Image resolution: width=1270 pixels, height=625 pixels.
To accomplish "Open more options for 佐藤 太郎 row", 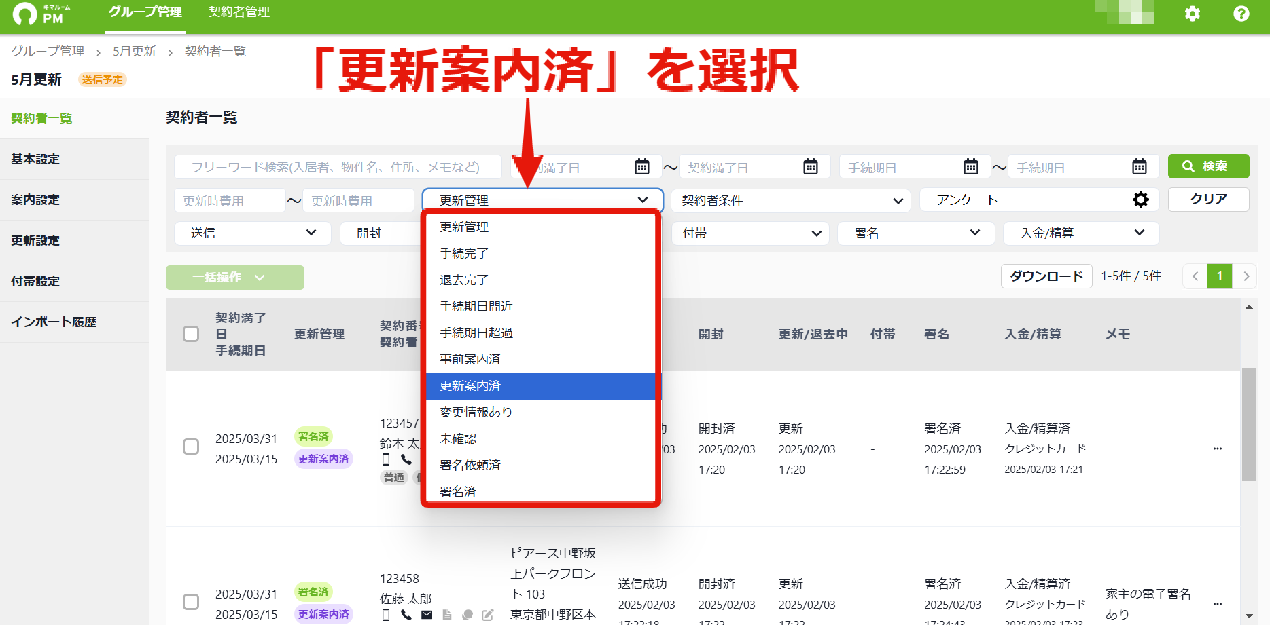I will pyautogui.click(x=1218, y=604).
